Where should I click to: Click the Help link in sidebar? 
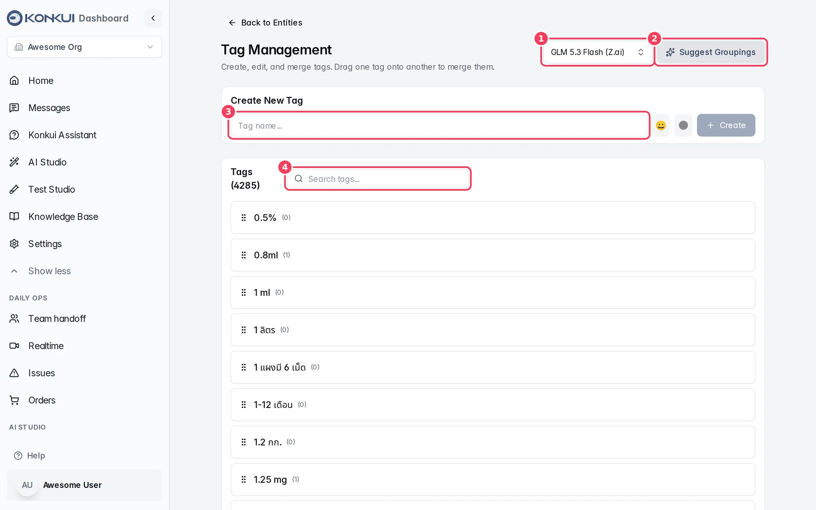(29, 456)
